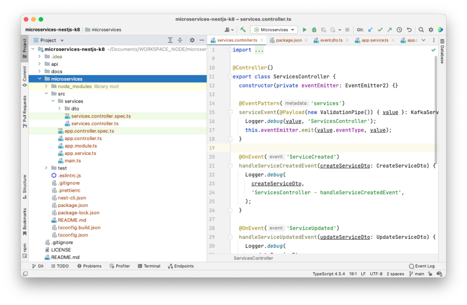The height and width of the screenshot is (305, 467).
Task: Open IDE Settings via the gear icon
Action: point(431,29)
